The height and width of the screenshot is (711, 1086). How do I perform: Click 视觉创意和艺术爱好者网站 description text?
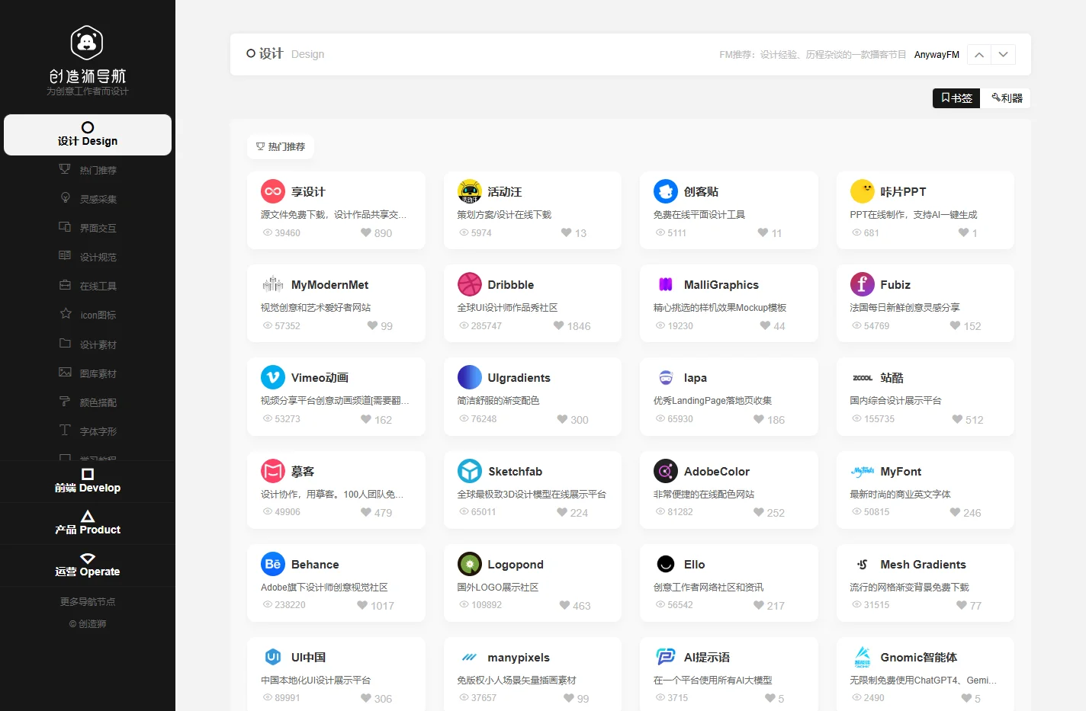(316, 307)
